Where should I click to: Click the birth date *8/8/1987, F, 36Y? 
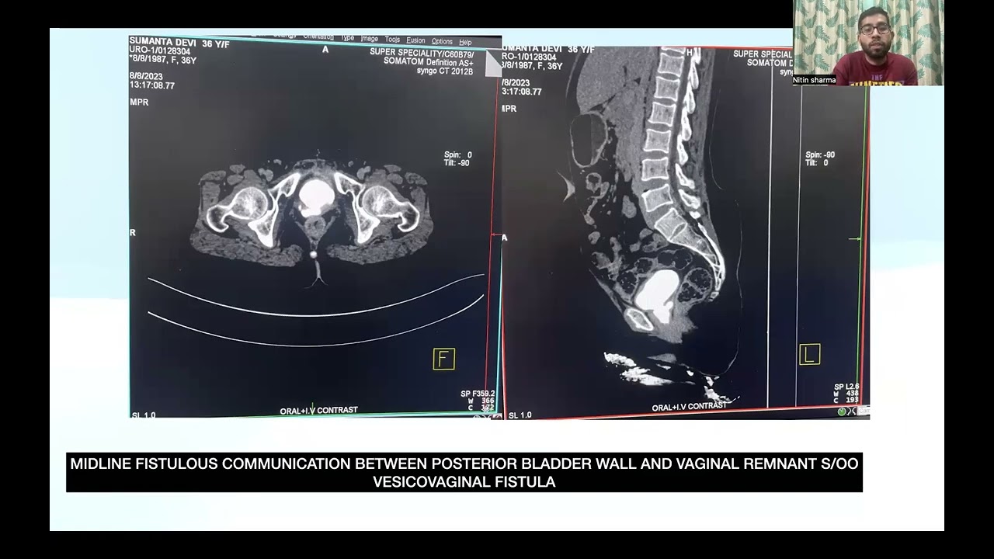[162, 60]
